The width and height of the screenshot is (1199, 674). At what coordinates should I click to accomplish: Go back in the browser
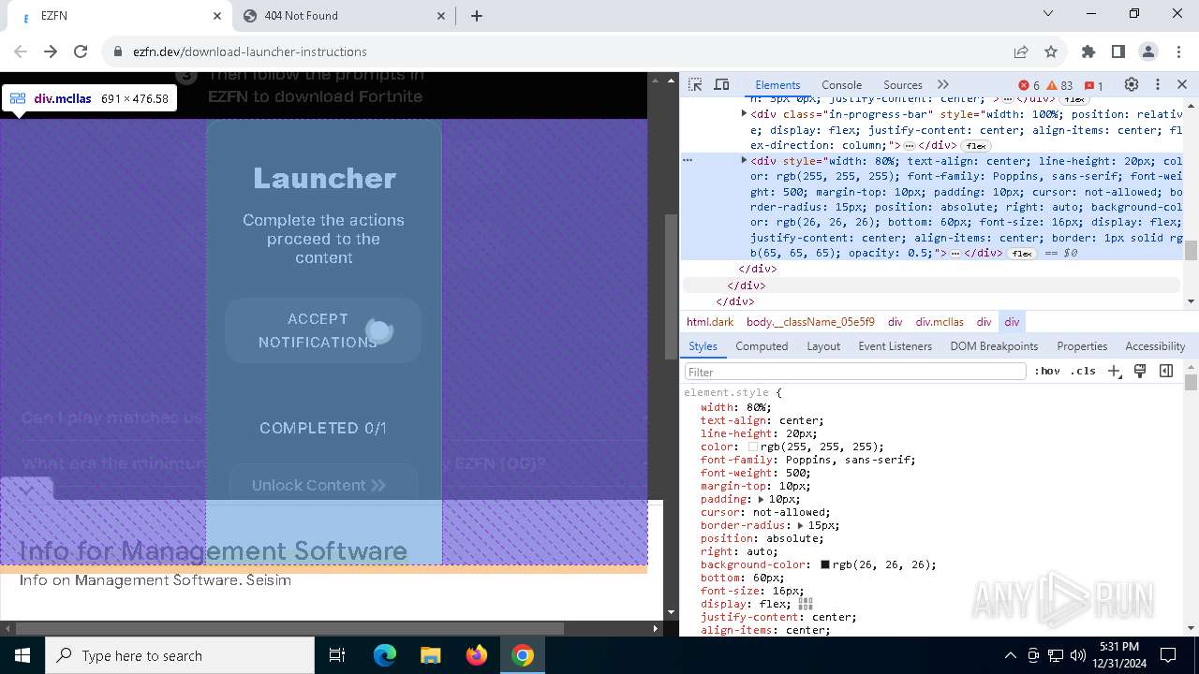click(21, 51)
